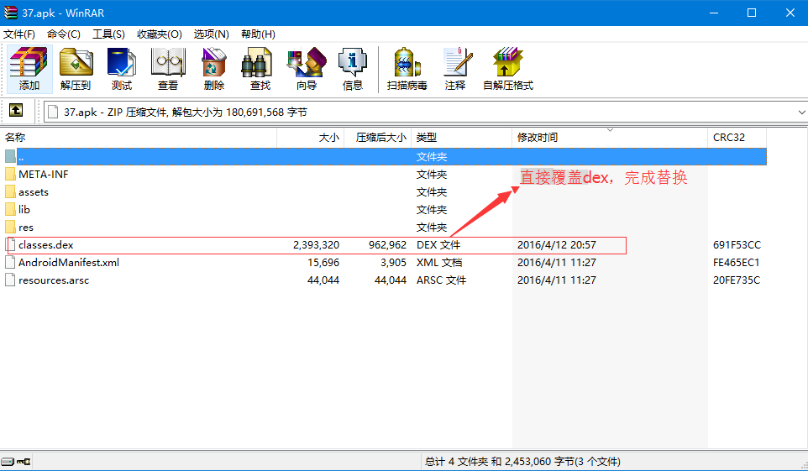Viewport: 808px width, 471px height.
Task: Click the ARSC 文件 type cell
Action: [441, 280]
